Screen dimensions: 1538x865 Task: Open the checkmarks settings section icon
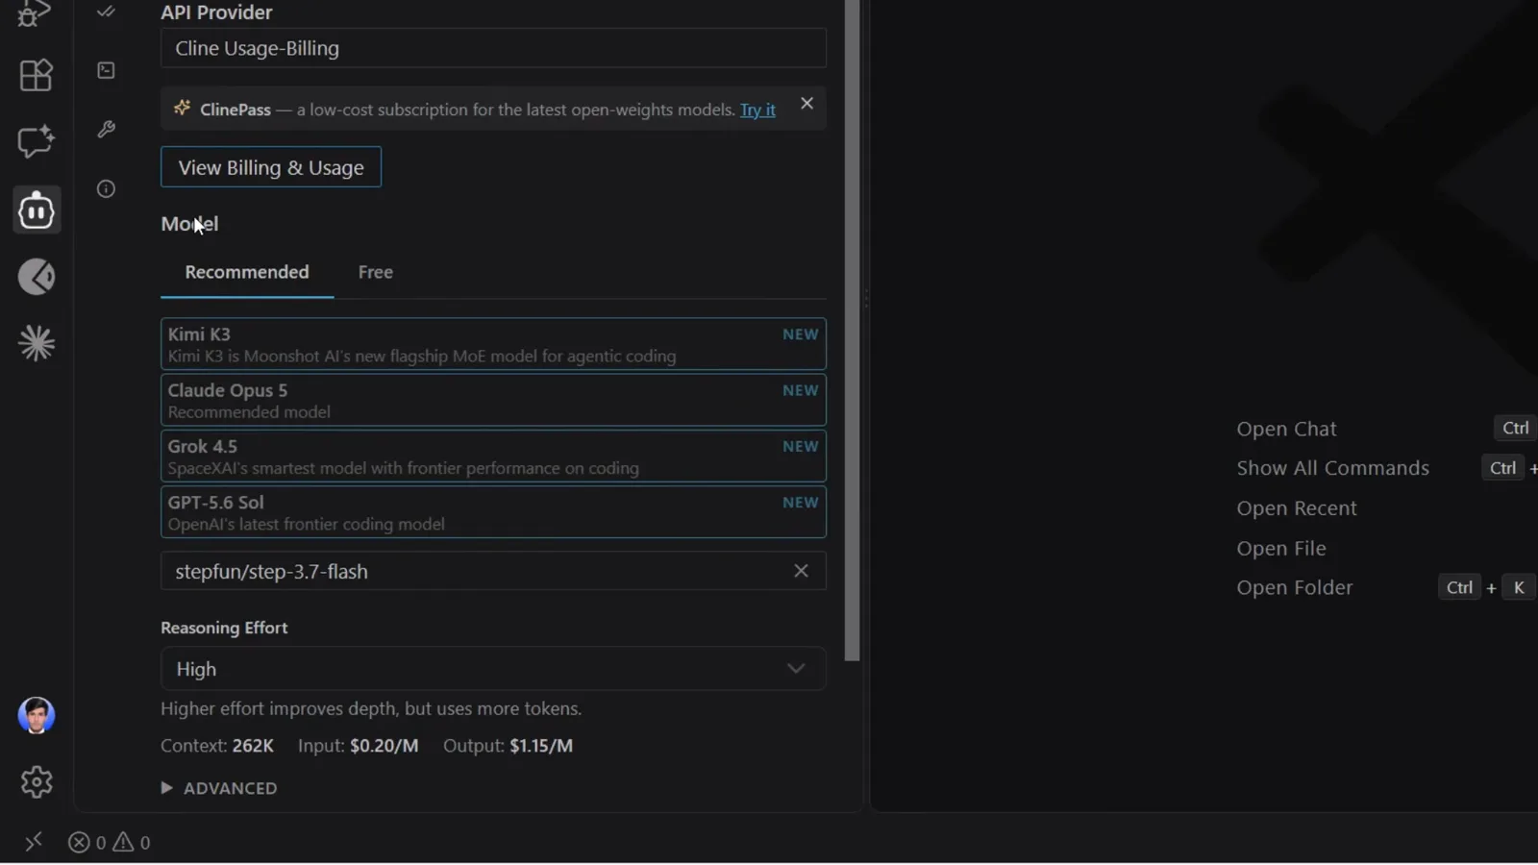[x=106, y=12]
